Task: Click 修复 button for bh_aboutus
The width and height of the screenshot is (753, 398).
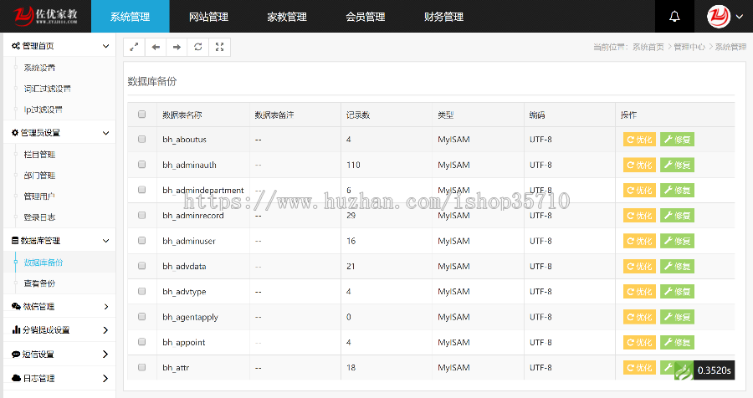Action: click(x=677, y=140)
